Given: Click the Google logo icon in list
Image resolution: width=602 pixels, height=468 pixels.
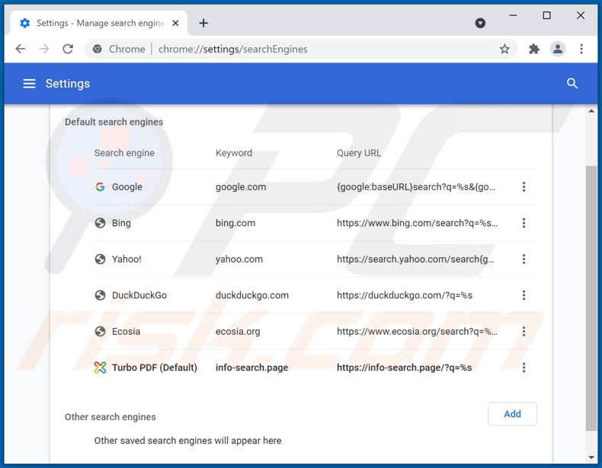Looking at the screenshot, I should [x=100, y=187].
